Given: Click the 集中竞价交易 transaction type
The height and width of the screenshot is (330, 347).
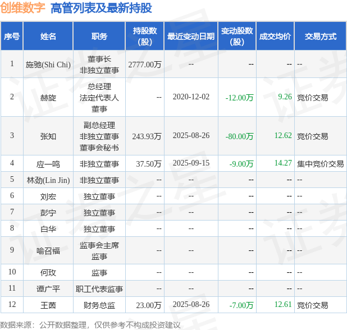Looking at the screenshot, I should point(320,164).
